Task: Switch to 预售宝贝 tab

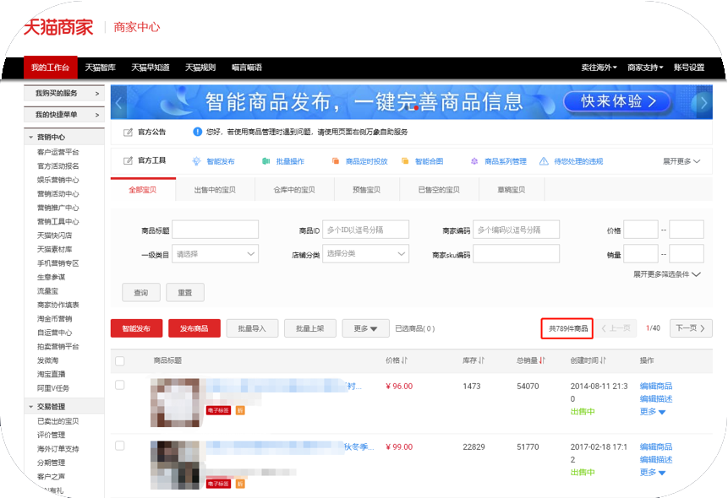Action: 367,190
